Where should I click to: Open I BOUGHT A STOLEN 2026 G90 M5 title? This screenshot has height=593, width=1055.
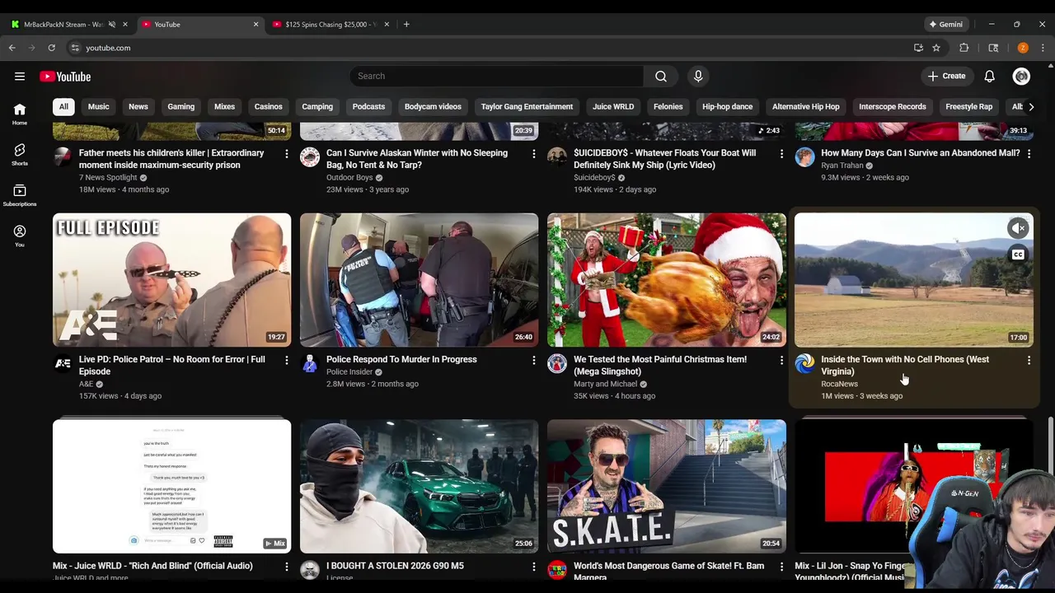tap(395, 566)
